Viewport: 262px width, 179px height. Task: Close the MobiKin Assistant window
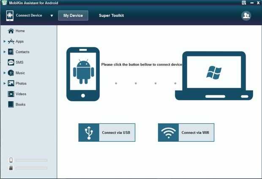[258, 3]
